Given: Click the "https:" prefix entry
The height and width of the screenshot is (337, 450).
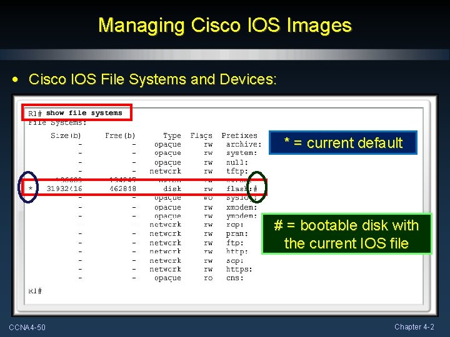Looking at the screenshot, I should point(239,270).
